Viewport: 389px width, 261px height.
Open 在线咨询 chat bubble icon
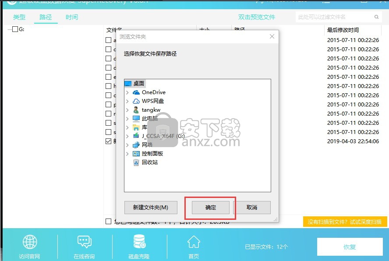coord(84,242)
